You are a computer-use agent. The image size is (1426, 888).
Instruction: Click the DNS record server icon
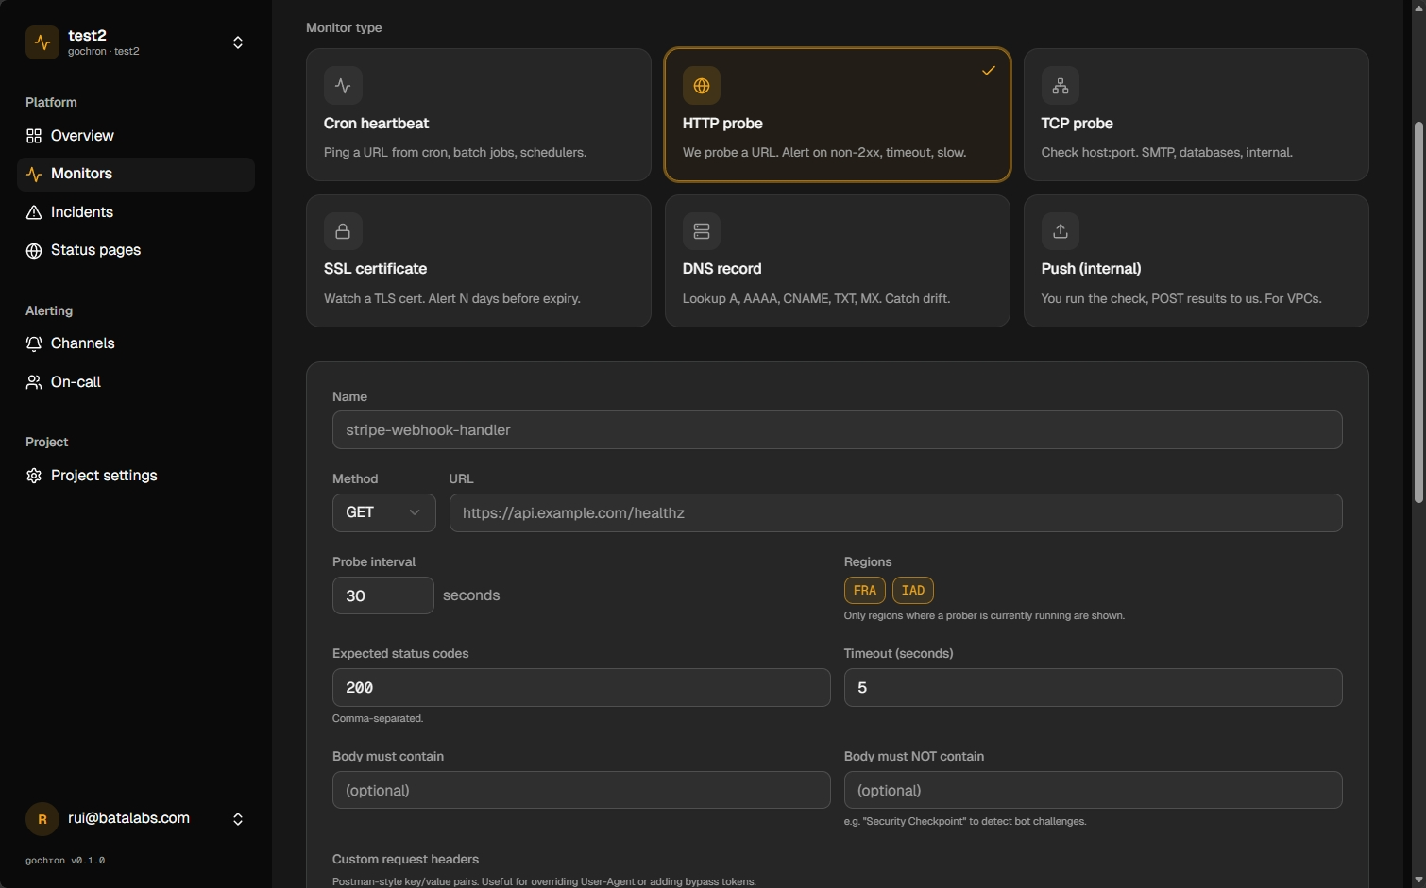702,231
